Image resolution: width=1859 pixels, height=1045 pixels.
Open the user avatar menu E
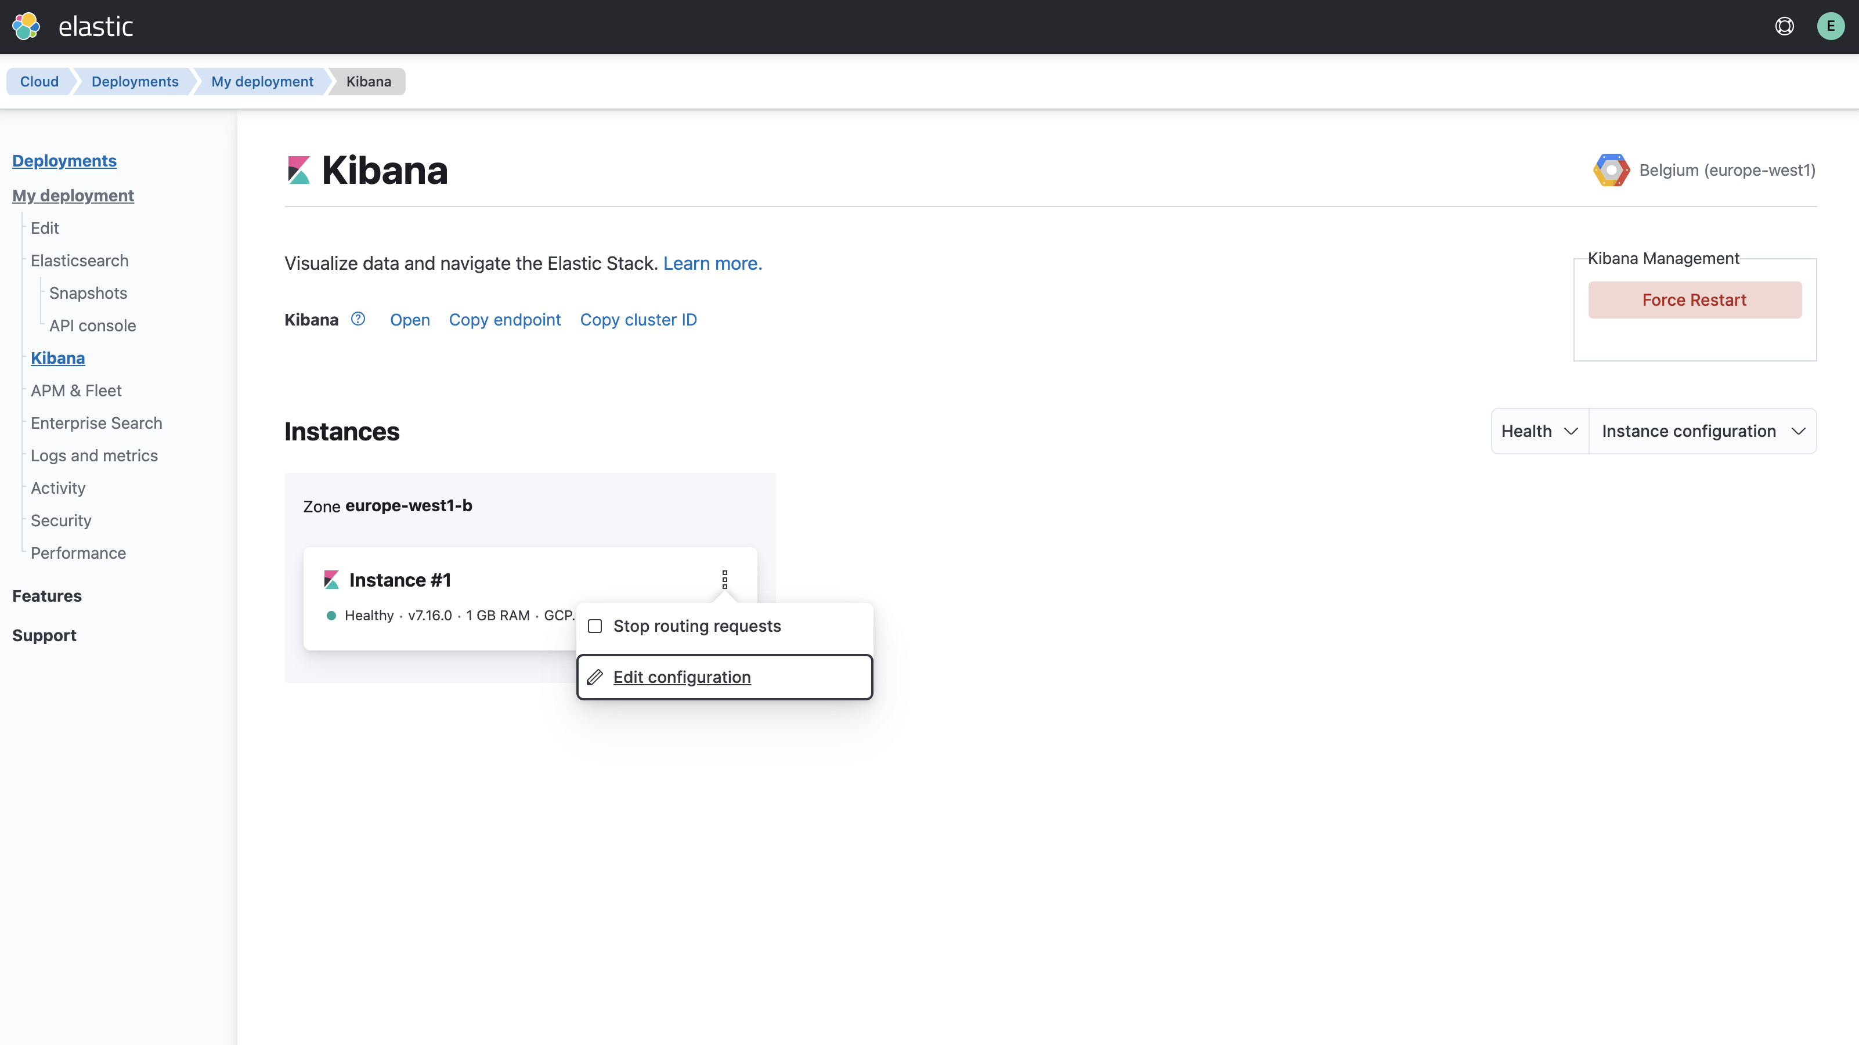click(x=1830, y=27)
